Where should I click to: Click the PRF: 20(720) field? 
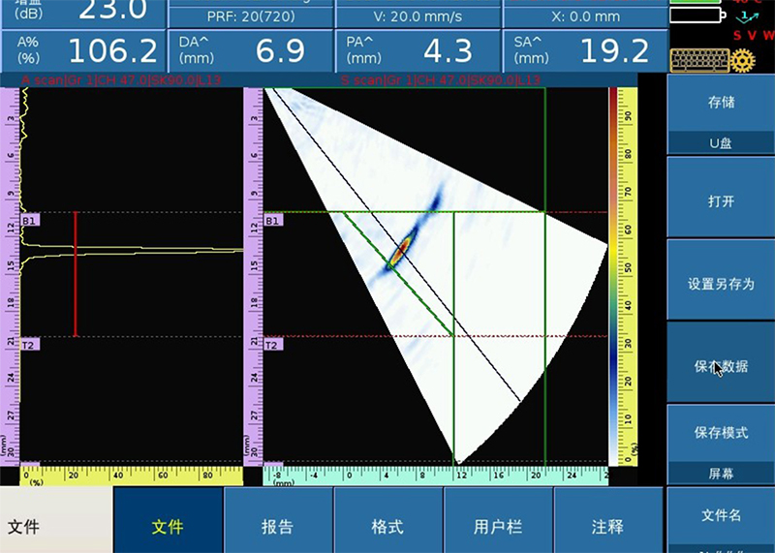(251, 16)
